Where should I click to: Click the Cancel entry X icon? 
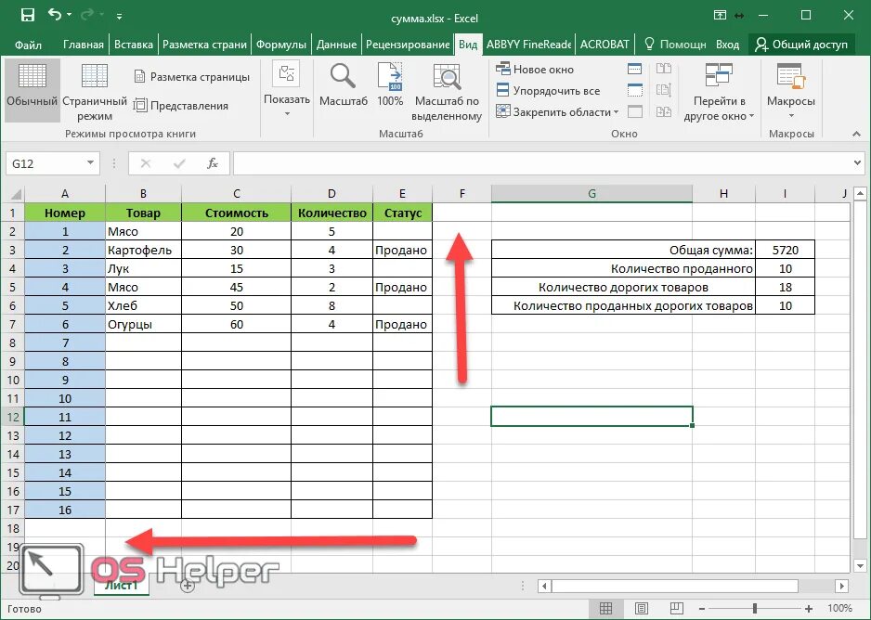tap(146, 163)
